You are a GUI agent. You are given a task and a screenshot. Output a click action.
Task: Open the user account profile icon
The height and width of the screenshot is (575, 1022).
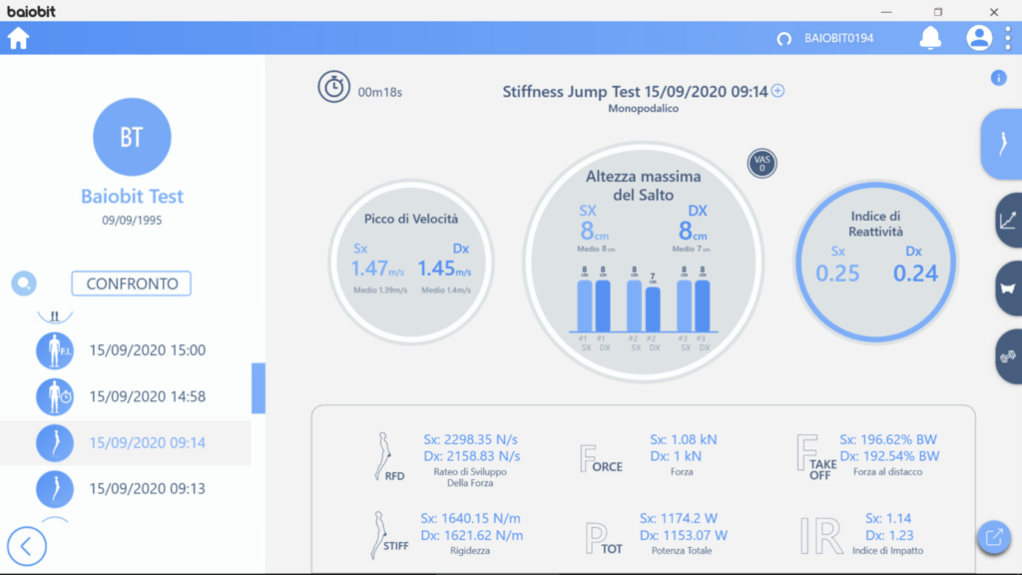[x=978, y=38]
